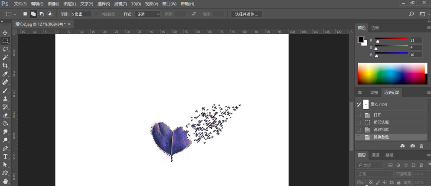Click the 选择并遮住 button
The width and height of the screenshot is (431, 186).
pos(246,14)
